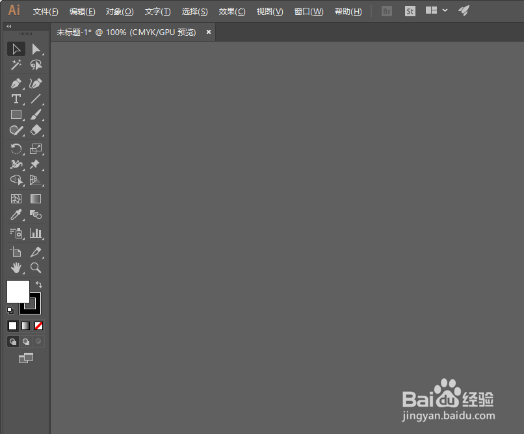Select the Hand tool

[16, 268]
